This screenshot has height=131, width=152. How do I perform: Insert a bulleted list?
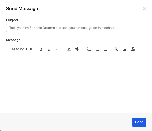97,49
